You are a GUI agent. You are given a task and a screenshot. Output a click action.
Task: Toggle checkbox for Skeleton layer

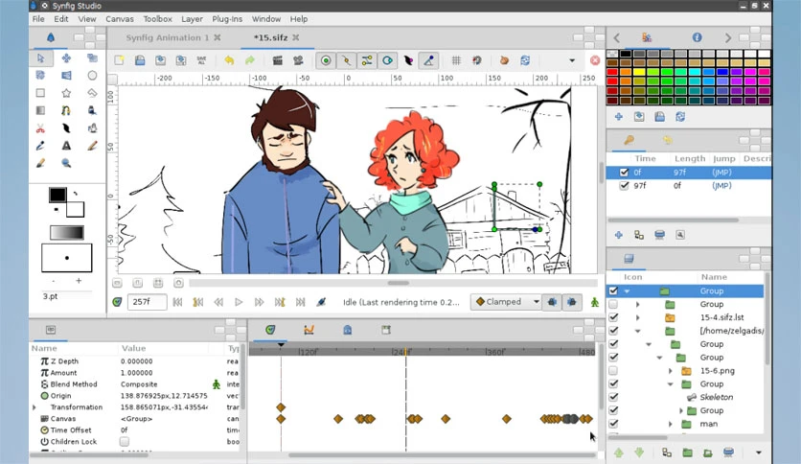coord(613,397)
